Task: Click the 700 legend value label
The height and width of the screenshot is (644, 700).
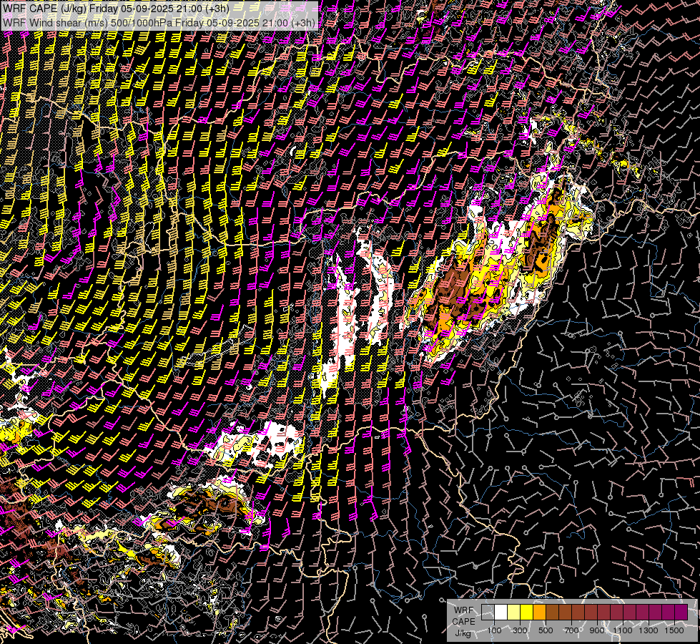Action: pos(571,630)
